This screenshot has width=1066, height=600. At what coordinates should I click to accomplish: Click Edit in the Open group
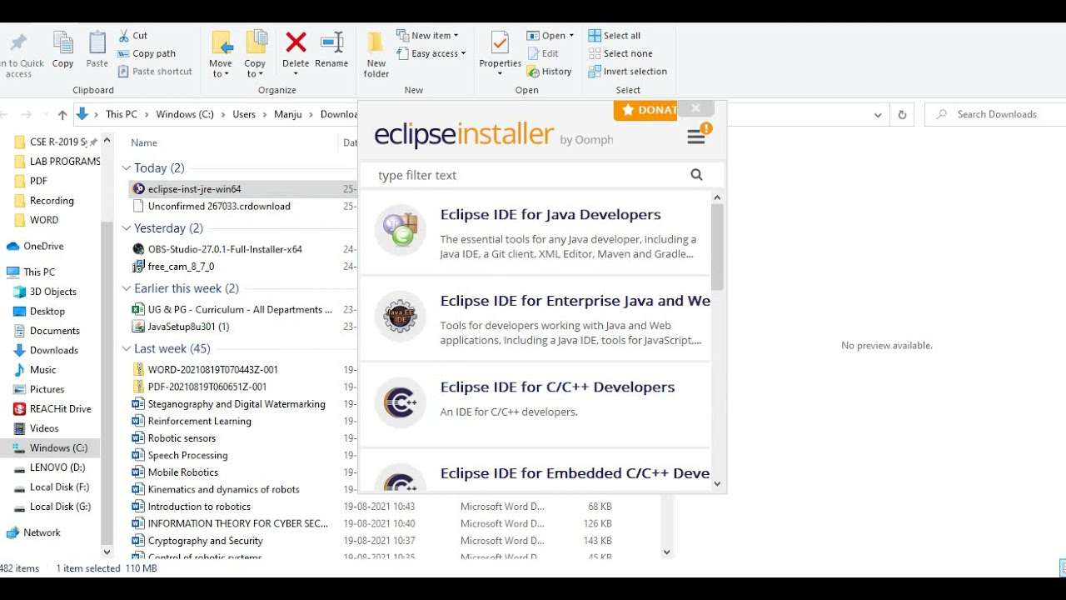coord(543,53)
